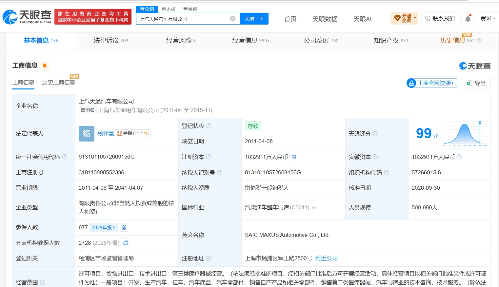The image size is (499, 287).
Task: Select the 查老板 search tab
Action: [x=169, y=9]
